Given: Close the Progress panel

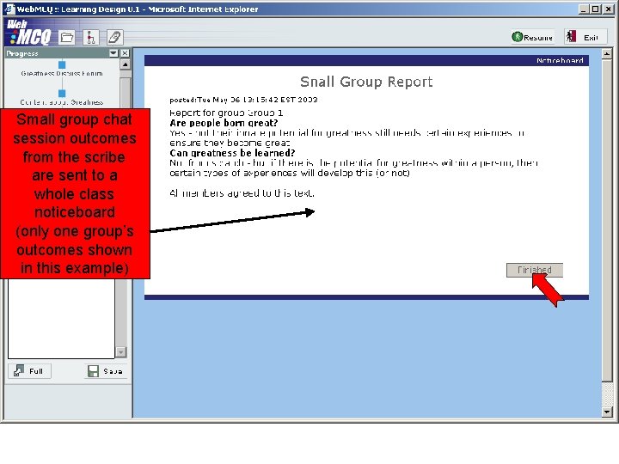Looking at the screenshot, I should coord(125,53).
